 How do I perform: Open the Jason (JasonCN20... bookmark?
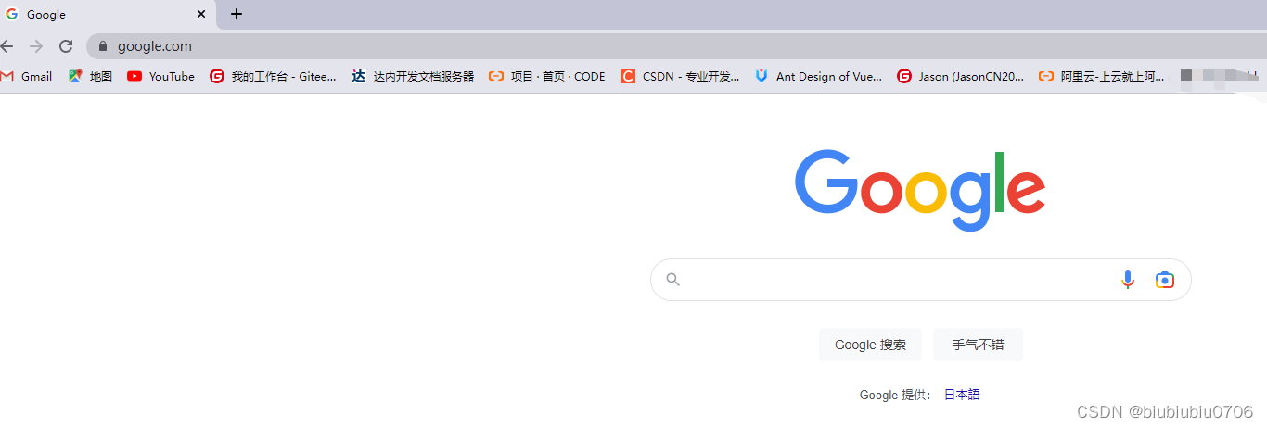(961, 77)
